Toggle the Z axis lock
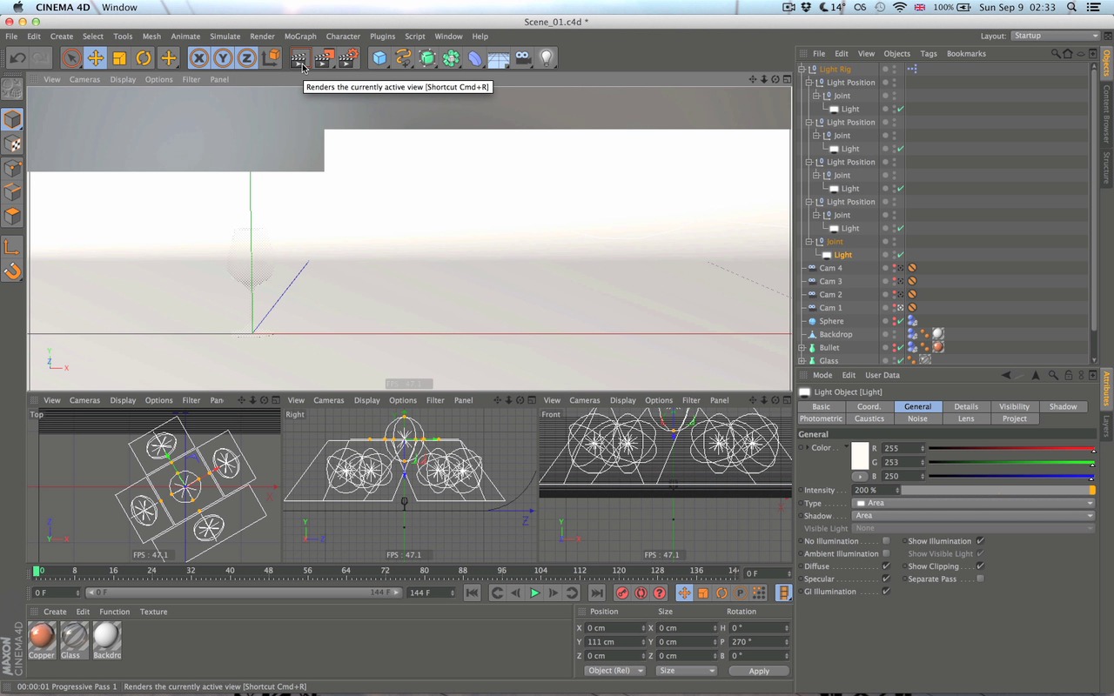1114x696 pixels. (x=247, y=58)
